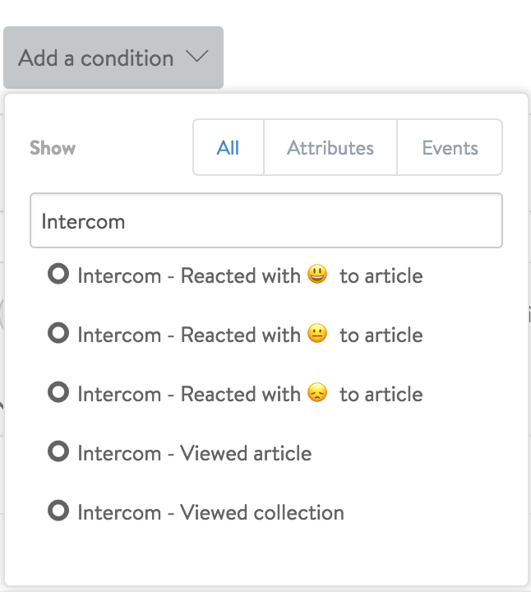Select radio for sad reaction to article
The height and width of the screenshot is (592, 531).
[58, 392]
